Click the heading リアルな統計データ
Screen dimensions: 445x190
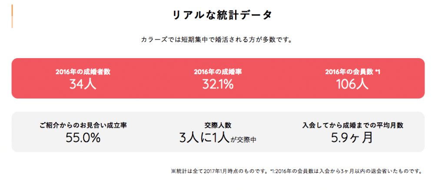[222, 15]
